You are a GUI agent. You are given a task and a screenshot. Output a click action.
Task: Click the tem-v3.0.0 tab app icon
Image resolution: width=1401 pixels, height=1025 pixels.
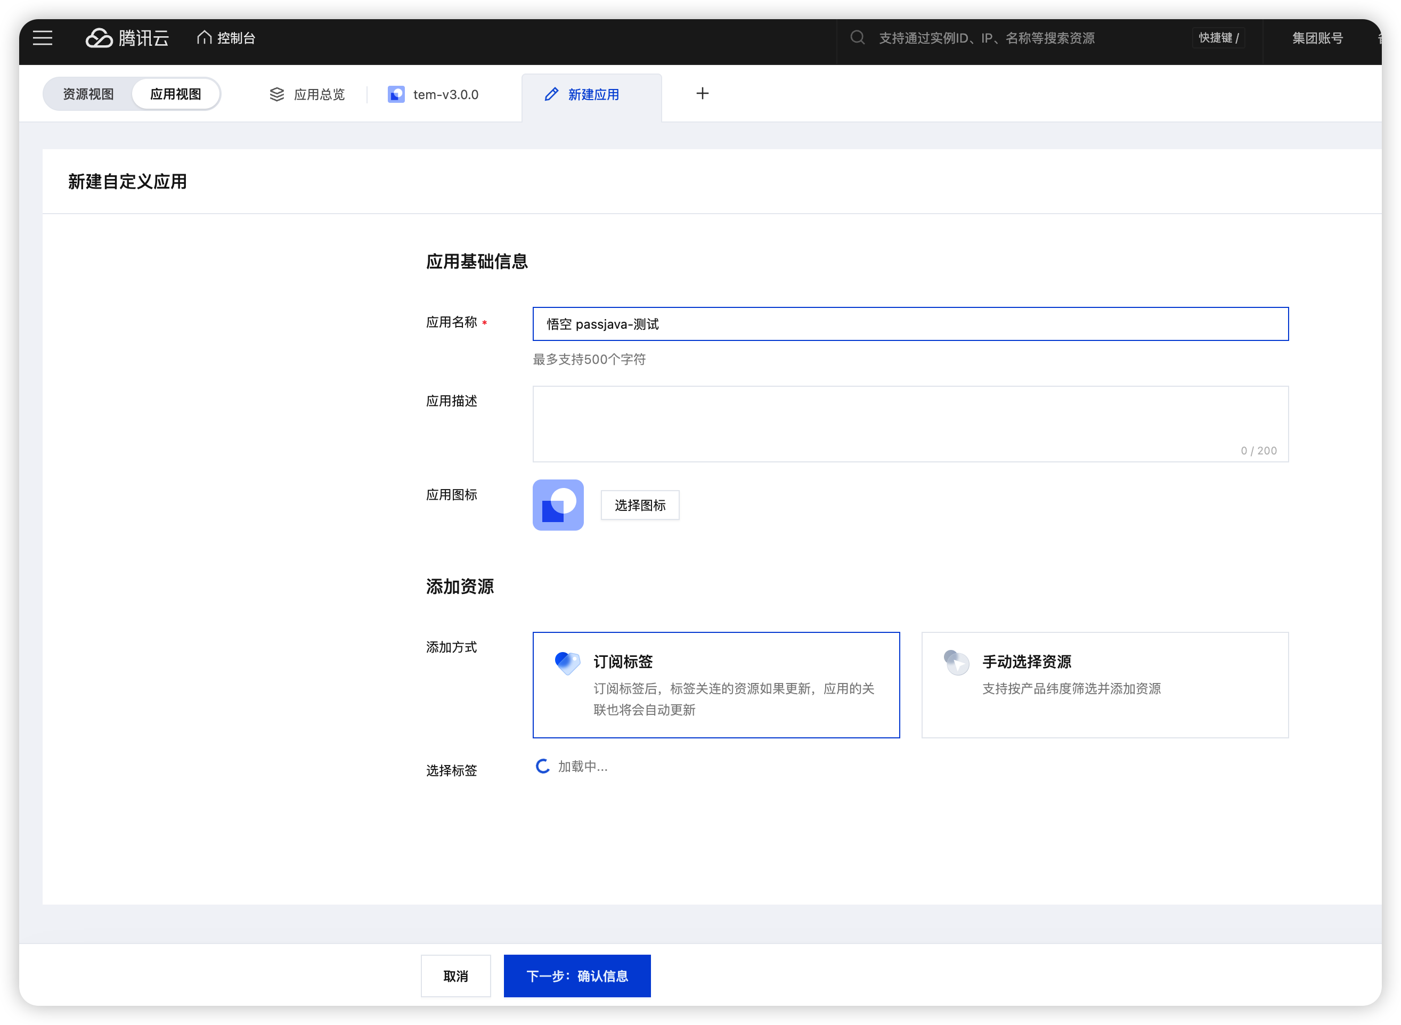click(396, 94)
